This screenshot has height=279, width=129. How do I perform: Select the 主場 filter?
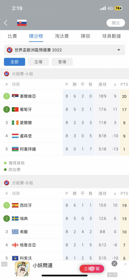click(x=38, y=62)
